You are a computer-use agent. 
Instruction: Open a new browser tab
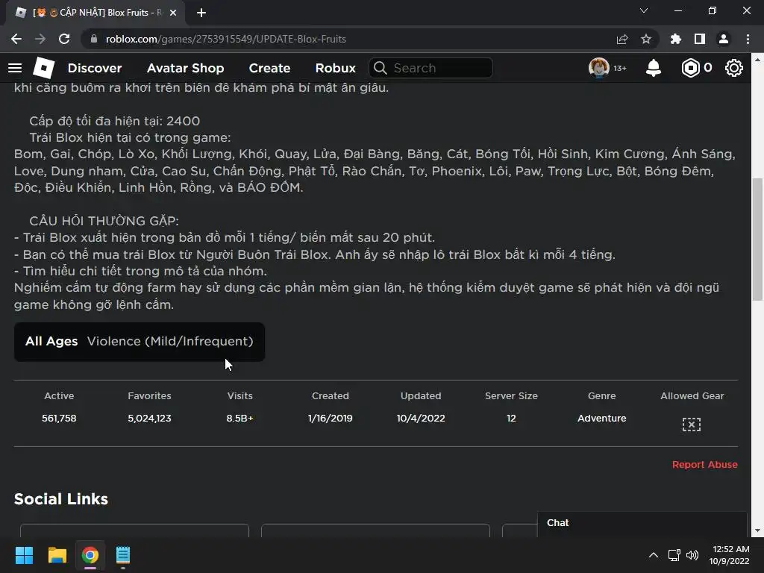[201, 13]
